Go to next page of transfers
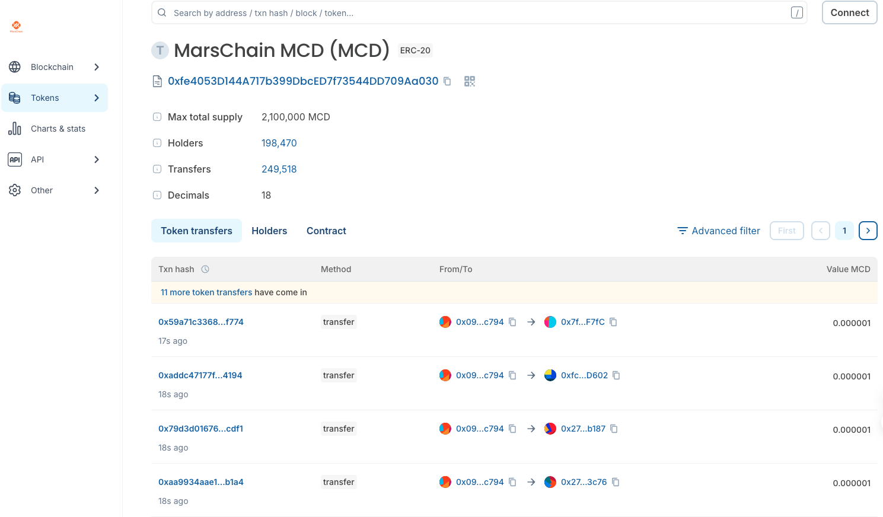The image size is (883, 517). 868,231
